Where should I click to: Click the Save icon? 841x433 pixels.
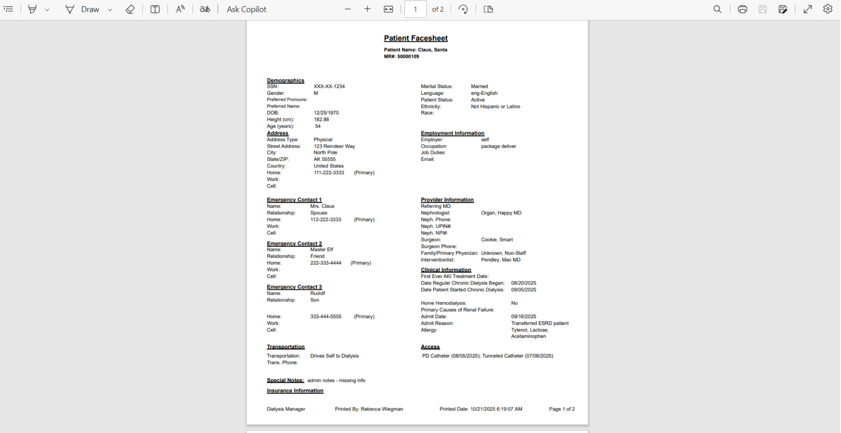(x=763, y=9)
